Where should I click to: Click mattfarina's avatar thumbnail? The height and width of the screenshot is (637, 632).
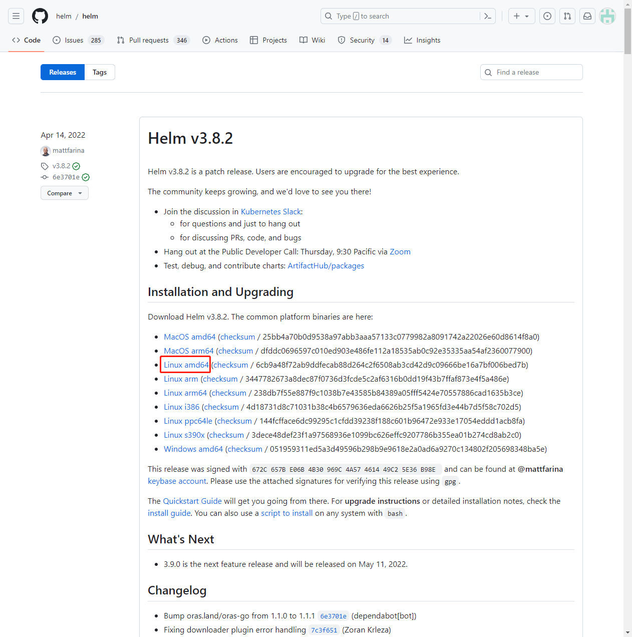[x=46, y=151]
